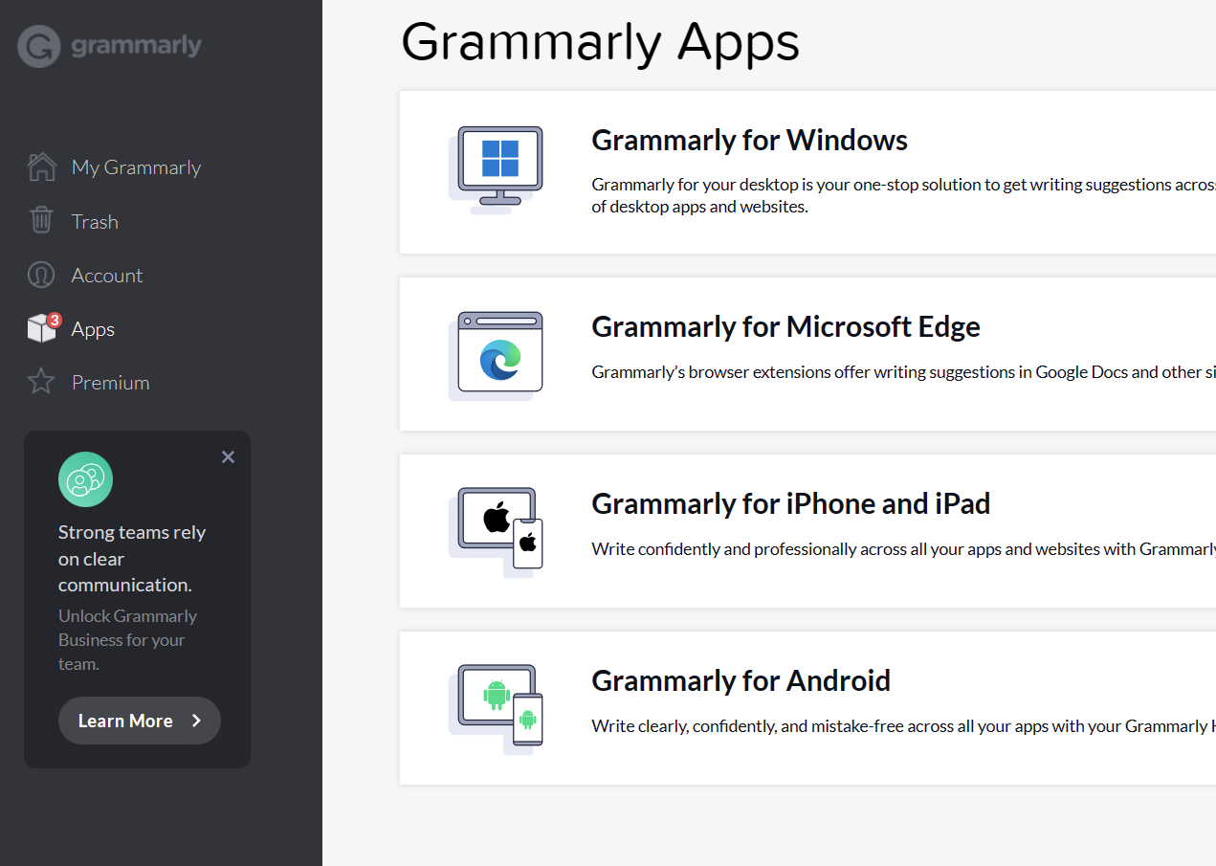Viewport: 1216px width, 866px height.
Task: Click the Learn More button
Action: click(139, 721)
